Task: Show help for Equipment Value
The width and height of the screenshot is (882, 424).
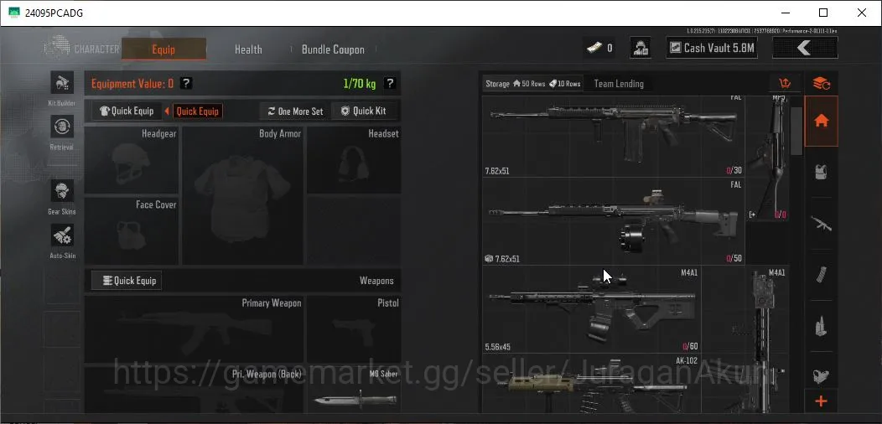Action: (186, 84)
